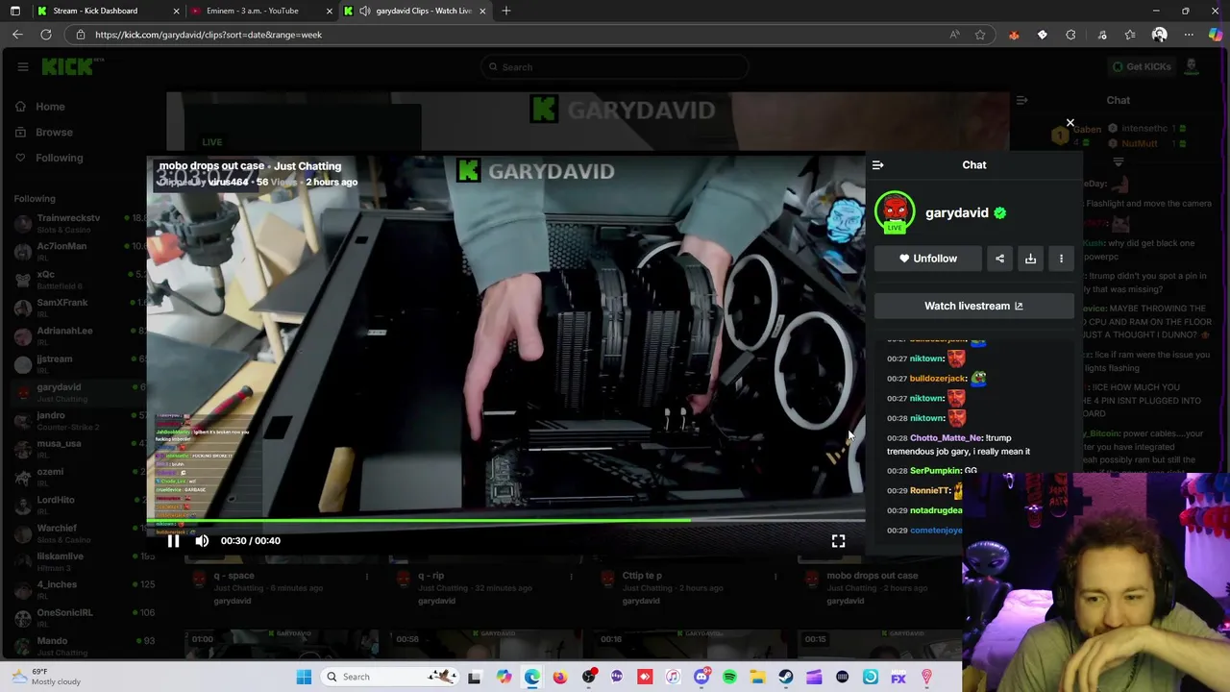
Task: Seek on the green clip progress bar
Action: coord(505,521)
